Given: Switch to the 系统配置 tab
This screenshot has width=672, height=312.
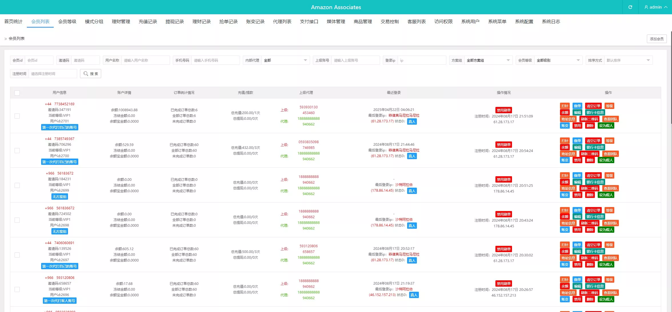Looking at the screenshot, I should click(x=524, y=22).
